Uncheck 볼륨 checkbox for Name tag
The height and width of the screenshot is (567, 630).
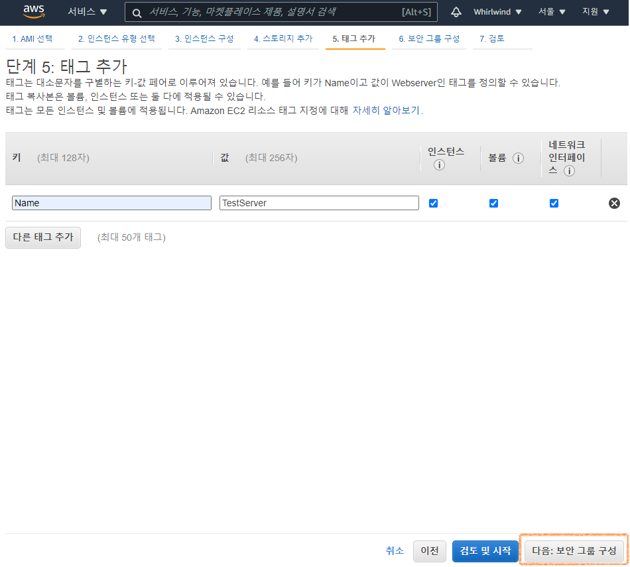click(493, 204)
